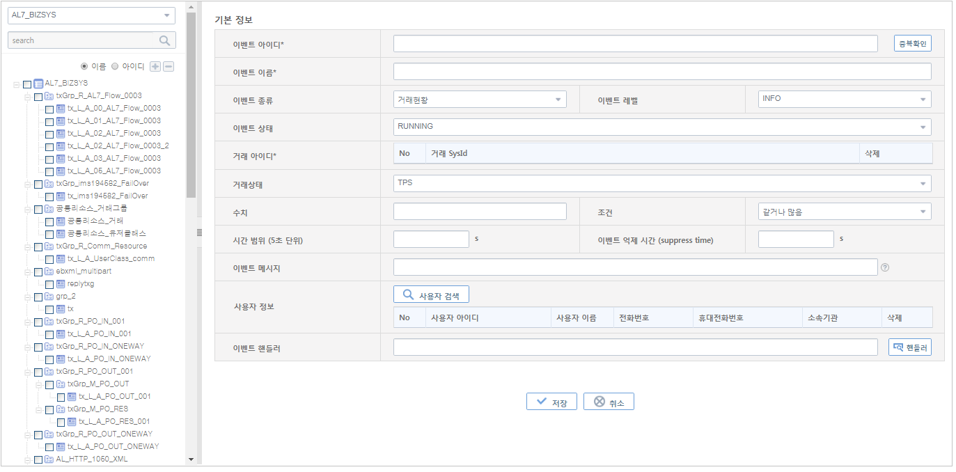The height and width of the screenshot is (472, 956).
Task: Click the handler search icon in 핸들러 button
Action: click(x=897, y=347)
